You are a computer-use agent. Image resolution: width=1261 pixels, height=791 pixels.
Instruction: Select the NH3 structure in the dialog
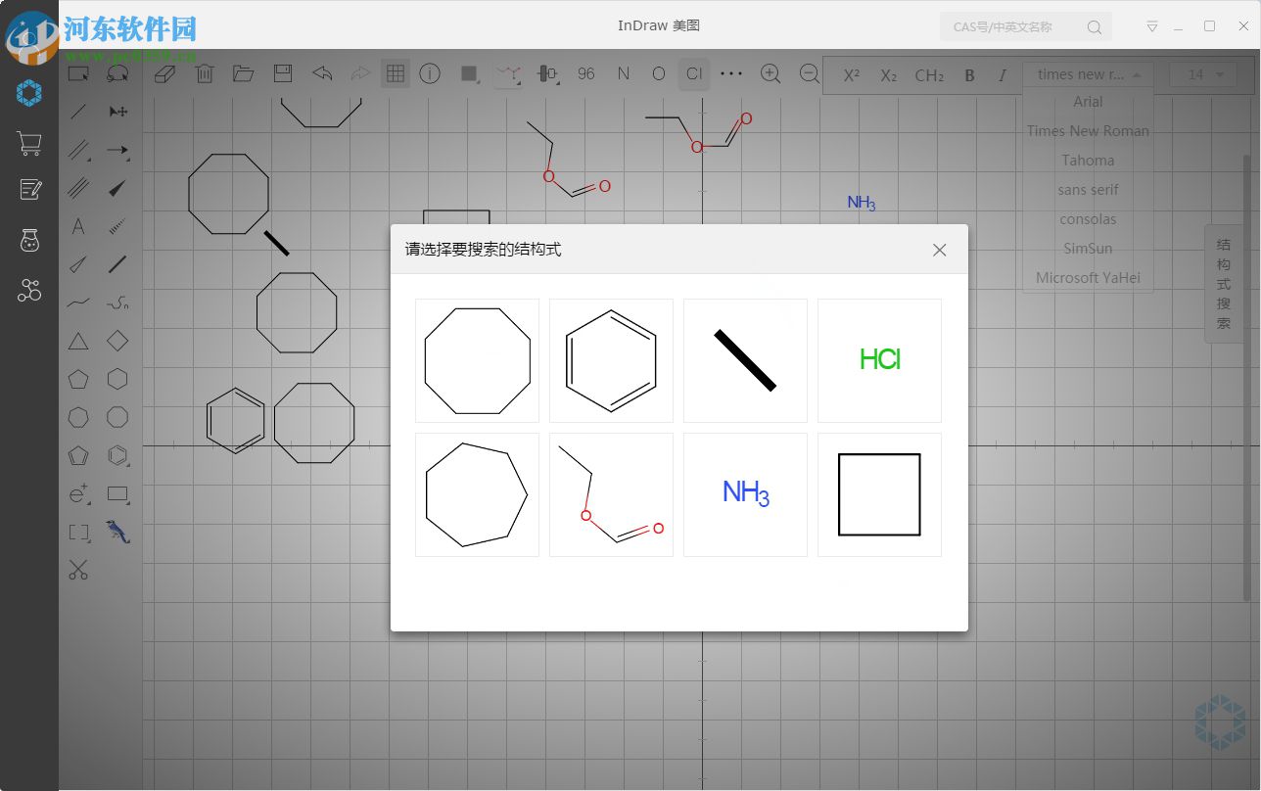click(745, 492)
